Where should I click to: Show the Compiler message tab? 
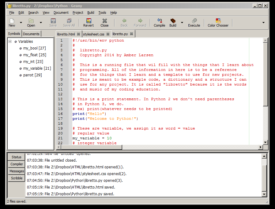tap(17, 164)
